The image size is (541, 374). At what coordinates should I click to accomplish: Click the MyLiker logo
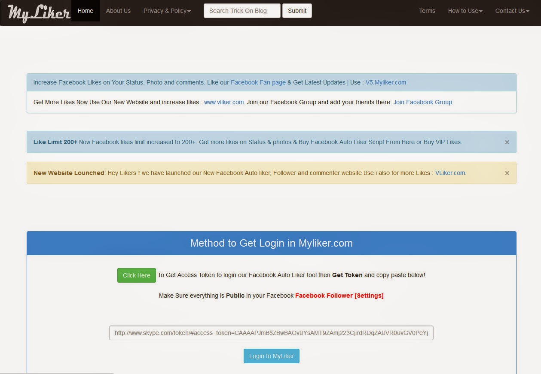point(39,13)
